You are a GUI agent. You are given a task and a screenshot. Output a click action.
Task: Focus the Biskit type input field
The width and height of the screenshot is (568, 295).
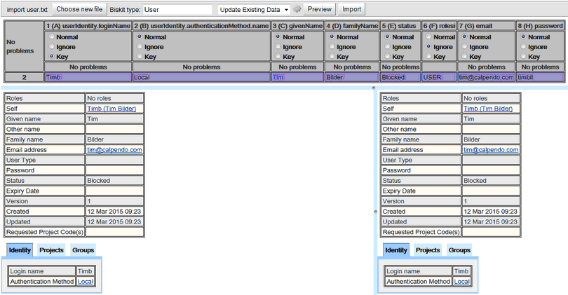tap(177, 10)
